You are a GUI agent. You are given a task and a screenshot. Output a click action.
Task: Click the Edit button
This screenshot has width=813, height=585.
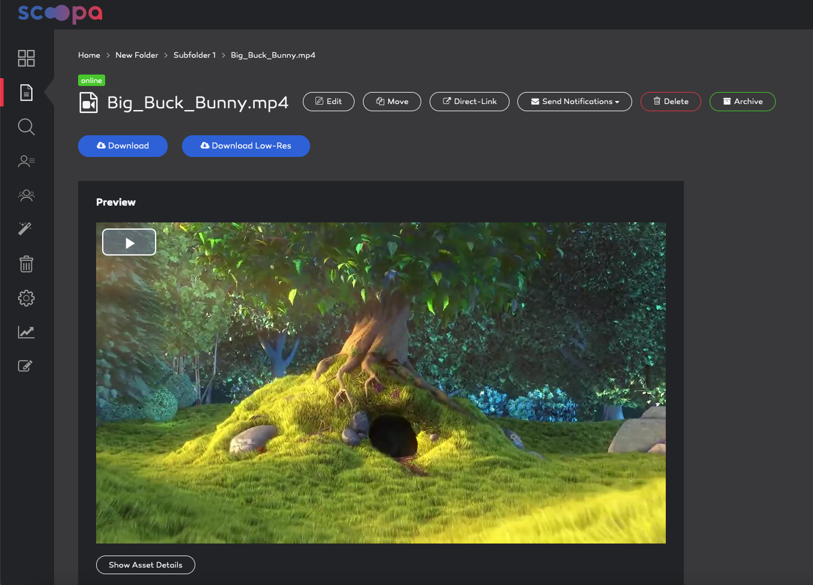(329, 102)
